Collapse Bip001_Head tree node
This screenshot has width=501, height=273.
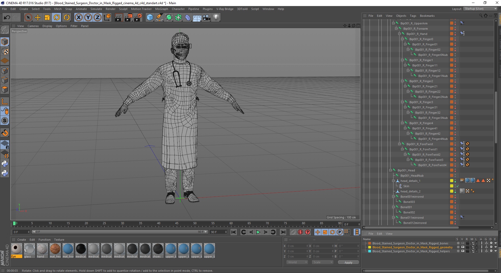click(x=390, y=170)
